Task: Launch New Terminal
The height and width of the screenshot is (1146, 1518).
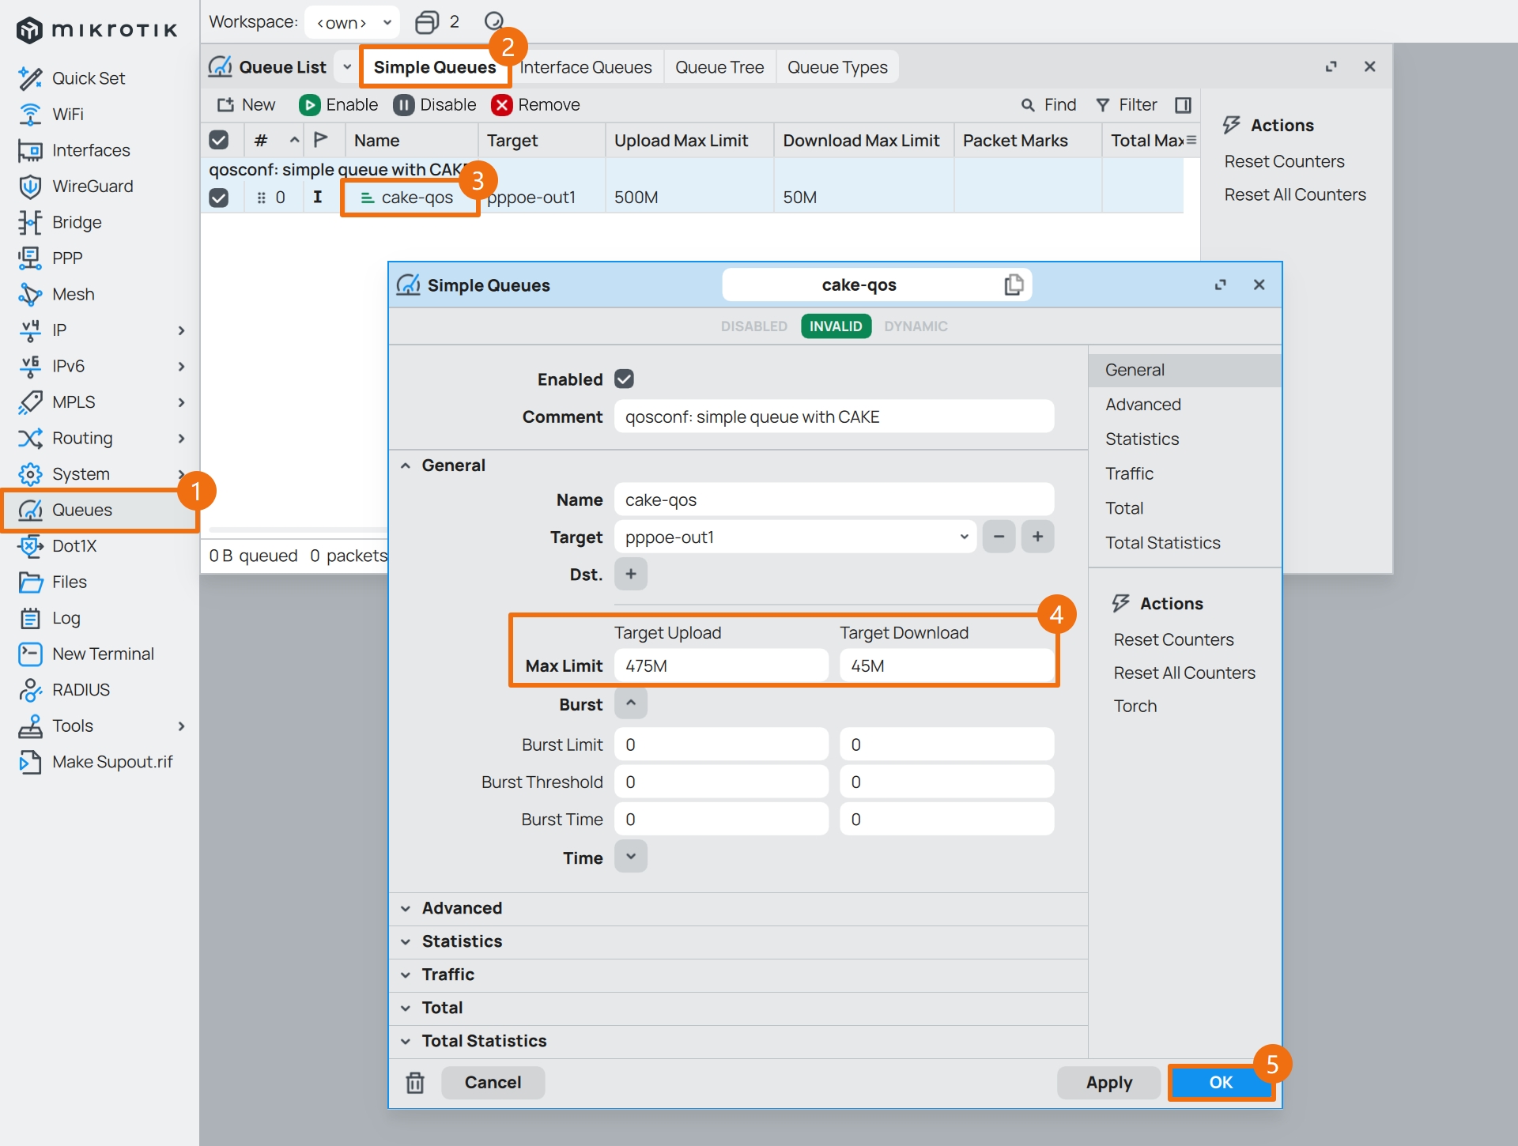Action: [103, 654]
